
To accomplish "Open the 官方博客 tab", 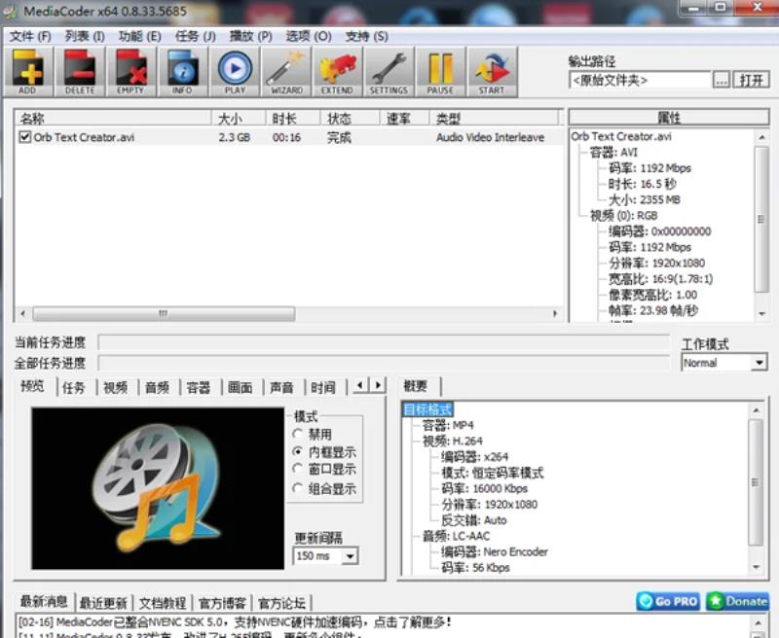I will pos(222,603).
